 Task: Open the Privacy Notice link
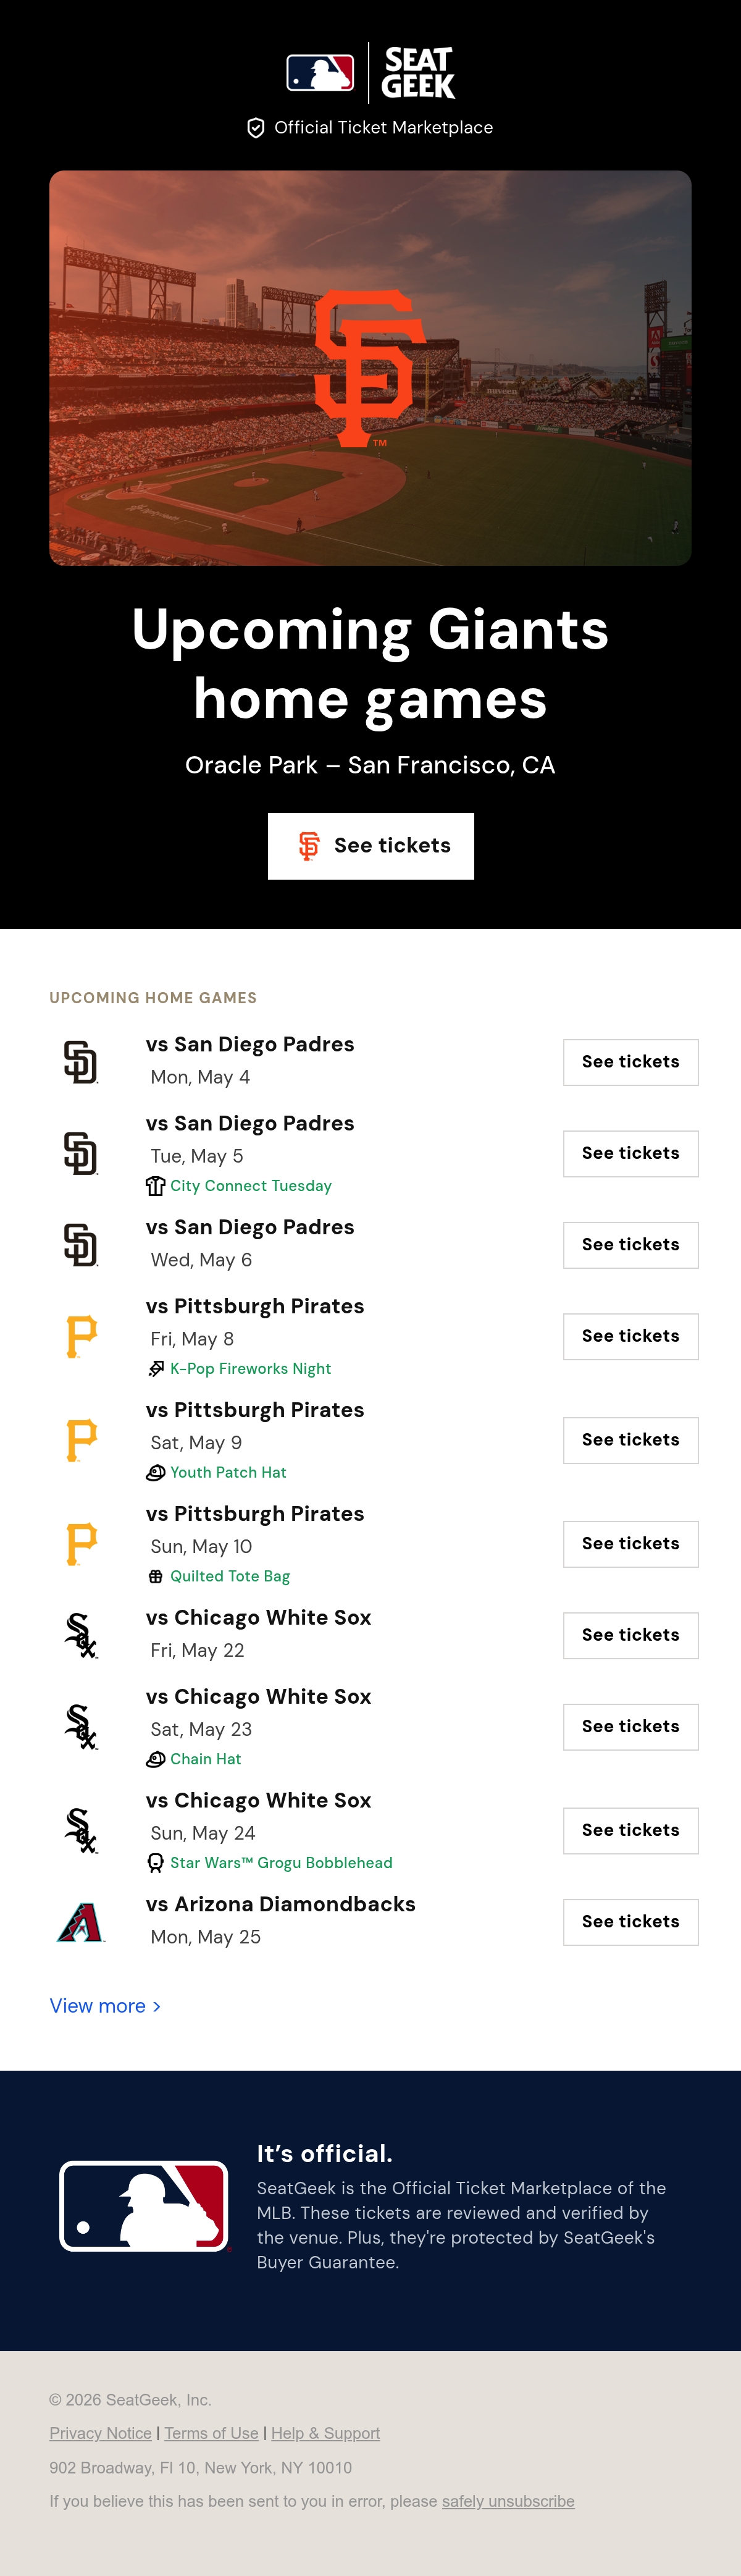click(x=100, y=2433)
